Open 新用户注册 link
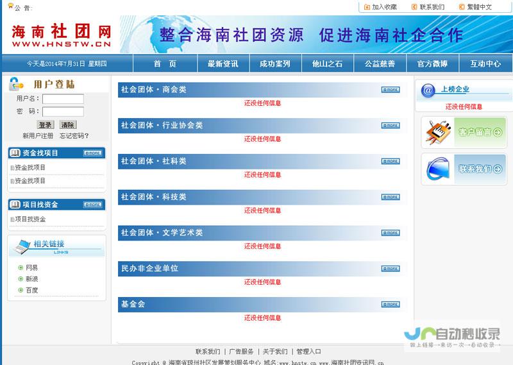The height and width of the screenshot is (365, 513). pos(38,135)
